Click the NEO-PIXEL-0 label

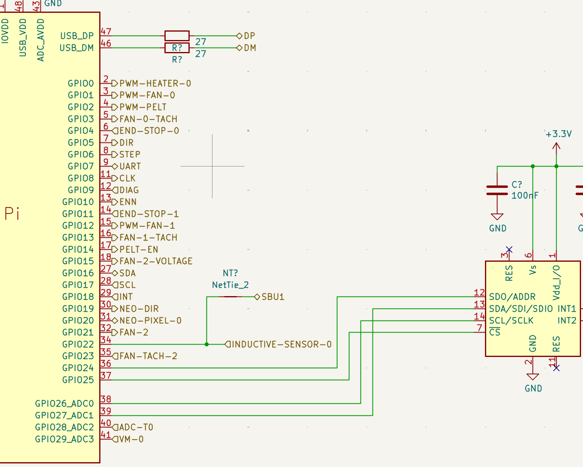point(150,321)
